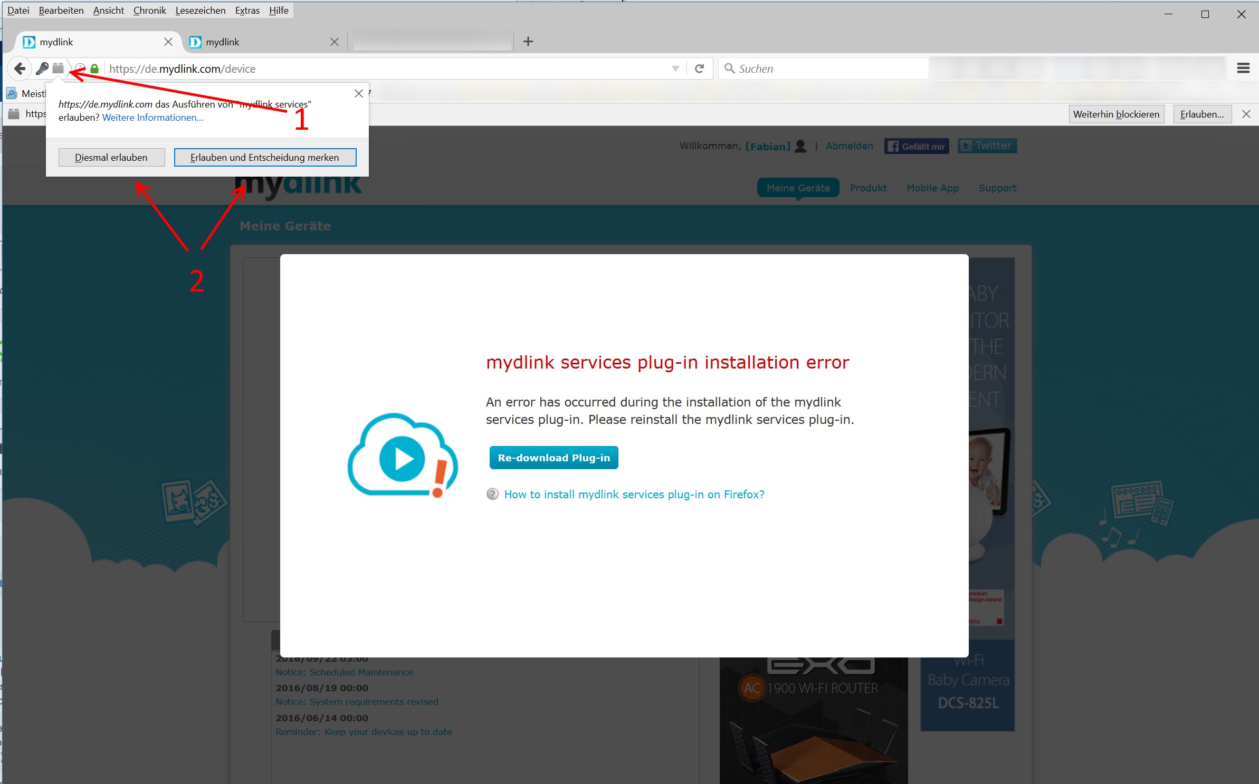
Task: Click Weiterhin blockieren button
Action: [1116, 114]
